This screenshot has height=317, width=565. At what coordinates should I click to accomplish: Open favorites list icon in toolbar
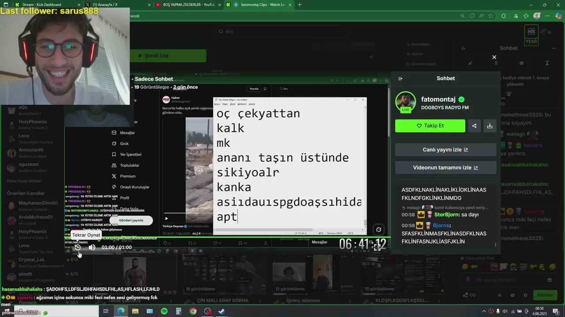point(526,16)
